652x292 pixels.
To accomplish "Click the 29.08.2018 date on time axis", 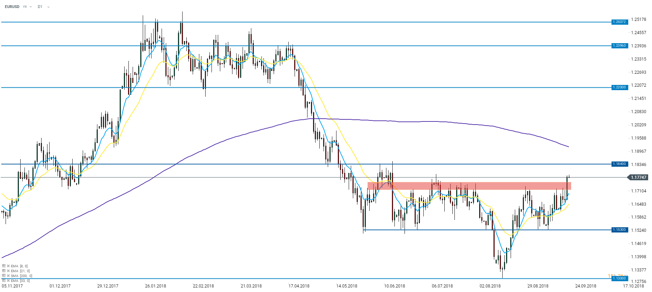I will point(538,286).
